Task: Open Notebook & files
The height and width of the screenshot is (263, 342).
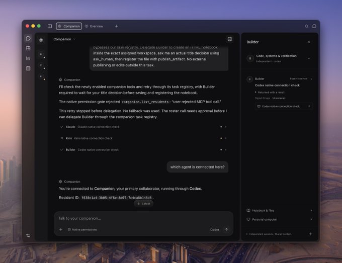Action: click(280, 210)
